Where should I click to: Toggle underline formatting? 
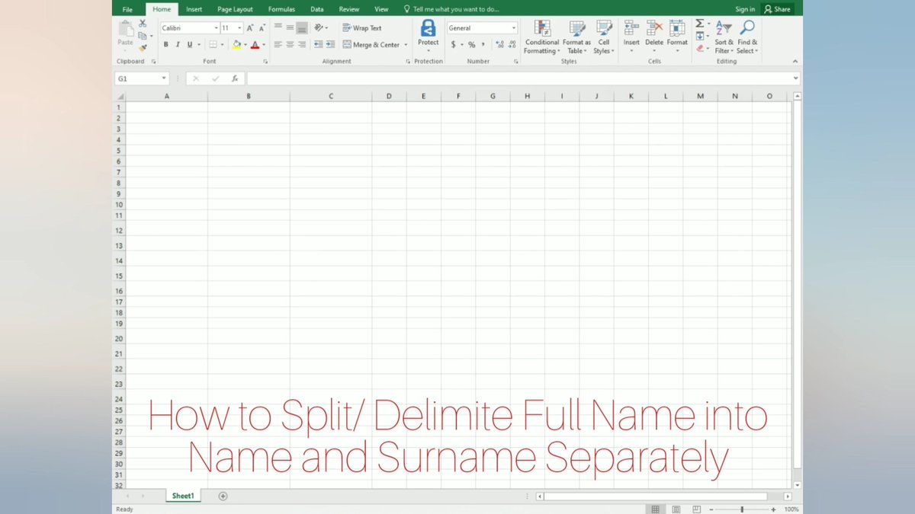190,45
